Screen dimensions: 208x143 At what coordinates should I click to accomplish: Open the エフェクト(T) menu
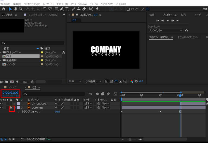62,4
